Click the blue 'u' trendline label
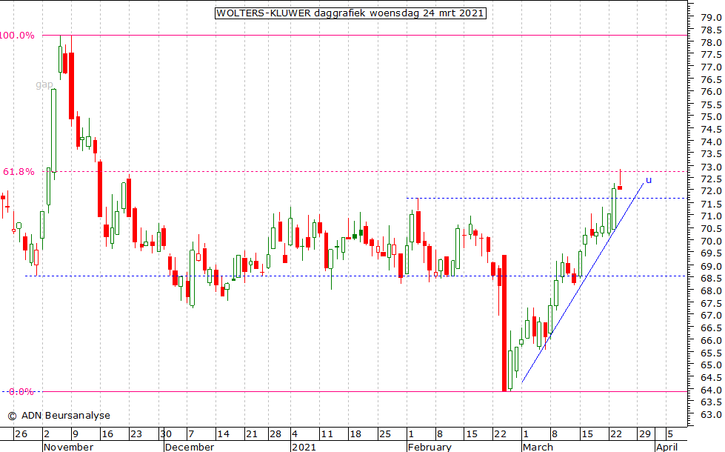The width and height of the screenshot is (725, 452). click(x=649, y=181)
